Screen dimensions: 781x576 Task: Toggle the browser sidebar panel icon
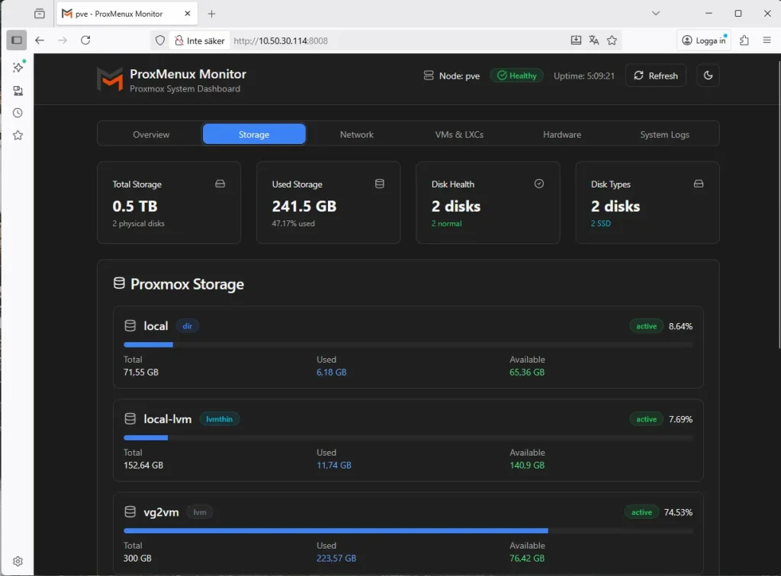pos(17,40)
